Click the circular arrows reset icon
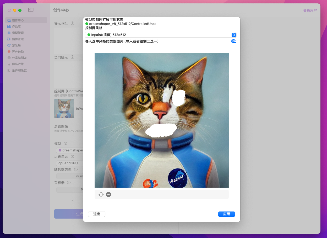Viewport: 327px width, 238px height. pyautogui.click(x=101, y=194)
